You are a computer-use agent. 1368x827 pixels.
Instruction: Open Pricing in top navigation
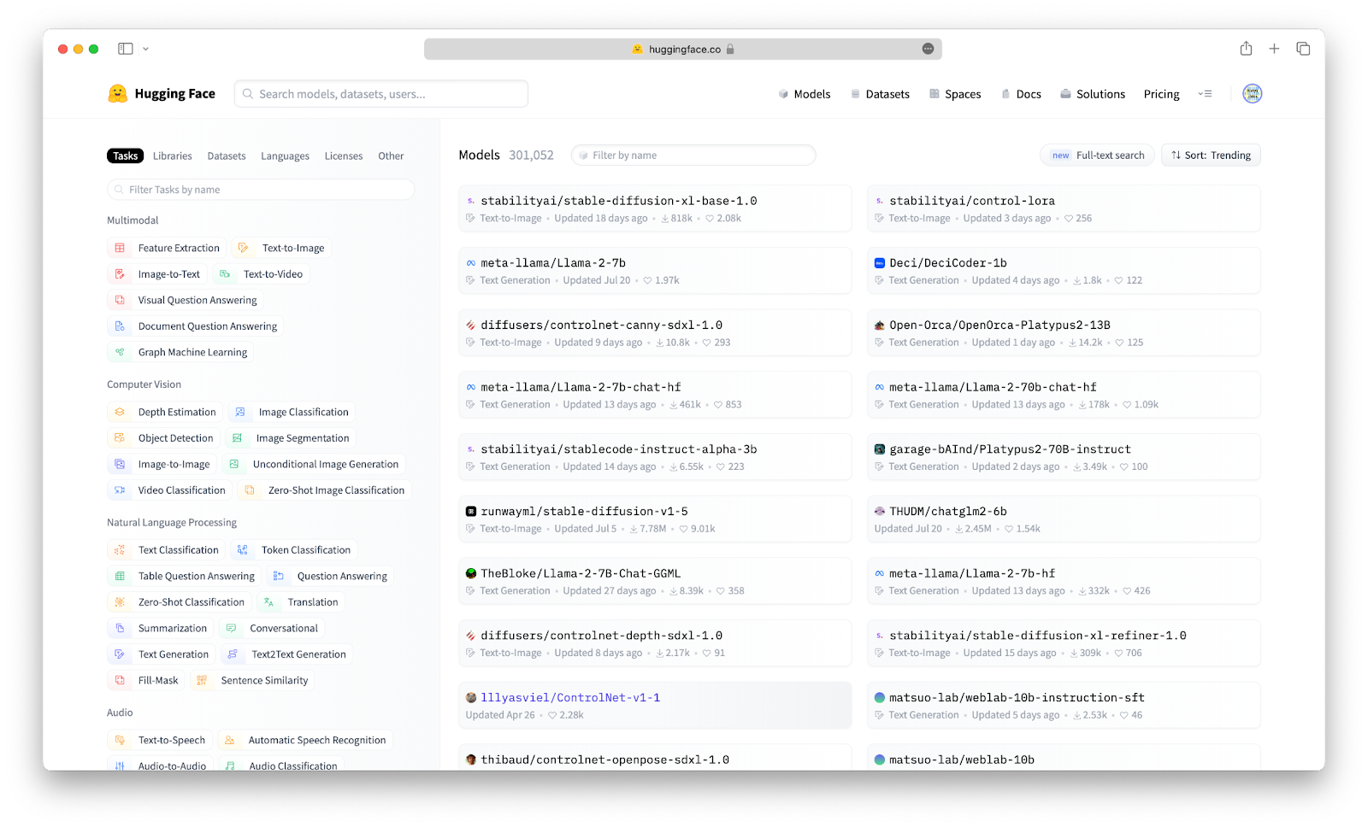(1162, 94)
